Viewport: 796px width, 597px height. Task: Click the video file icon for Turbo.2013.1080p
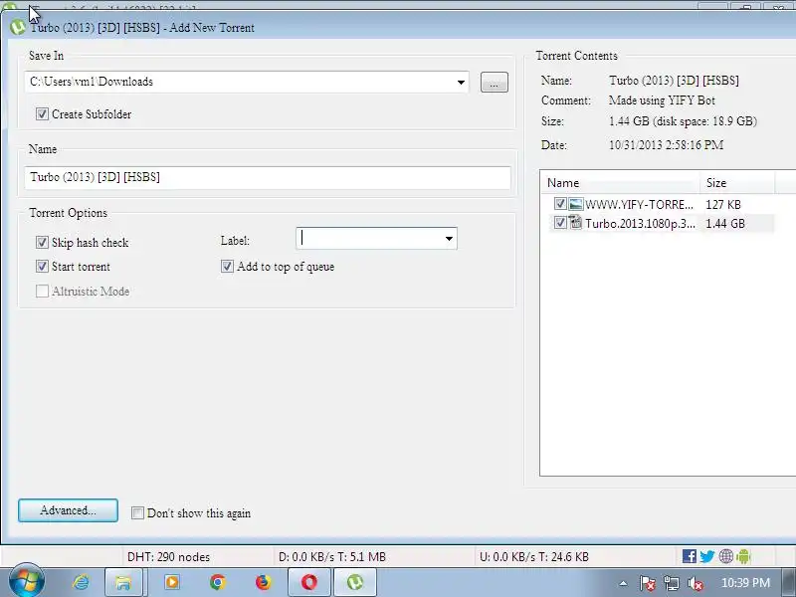point(576,222)
